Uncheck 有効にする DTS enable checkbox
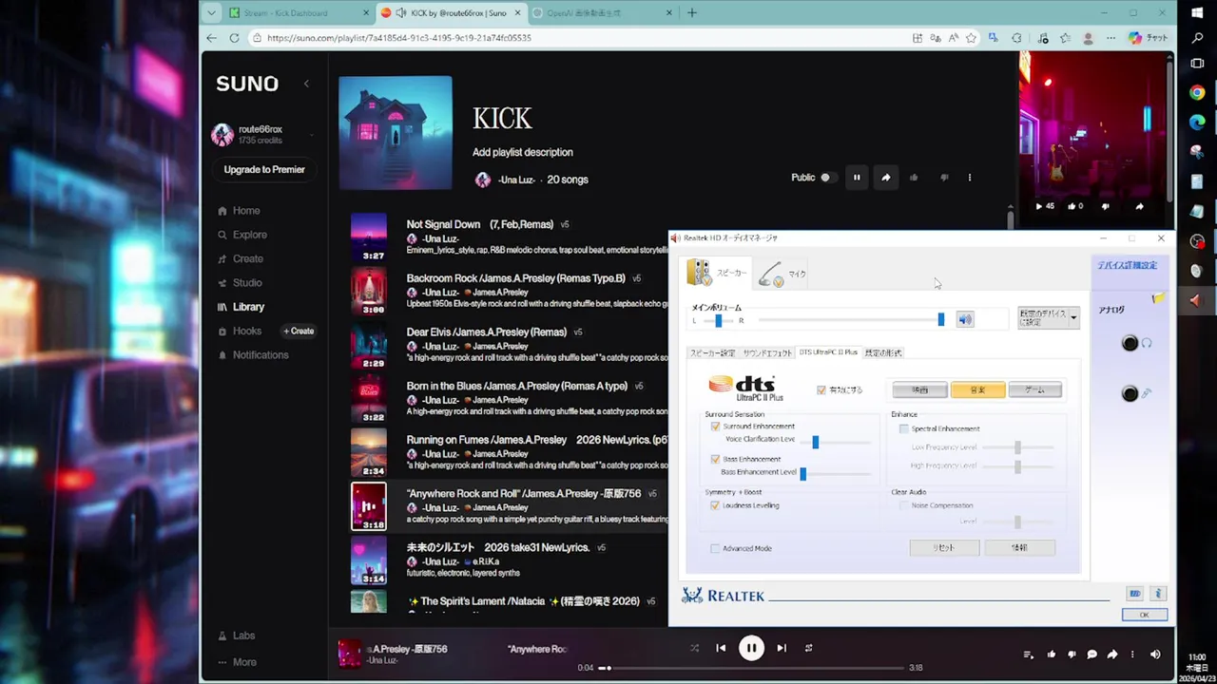The height and width of the screenshot is (684, 1217). tap(821, 390)
